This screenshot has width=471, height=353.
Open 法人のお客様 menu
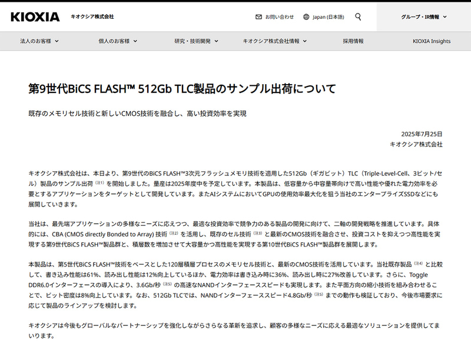[39, 41]
